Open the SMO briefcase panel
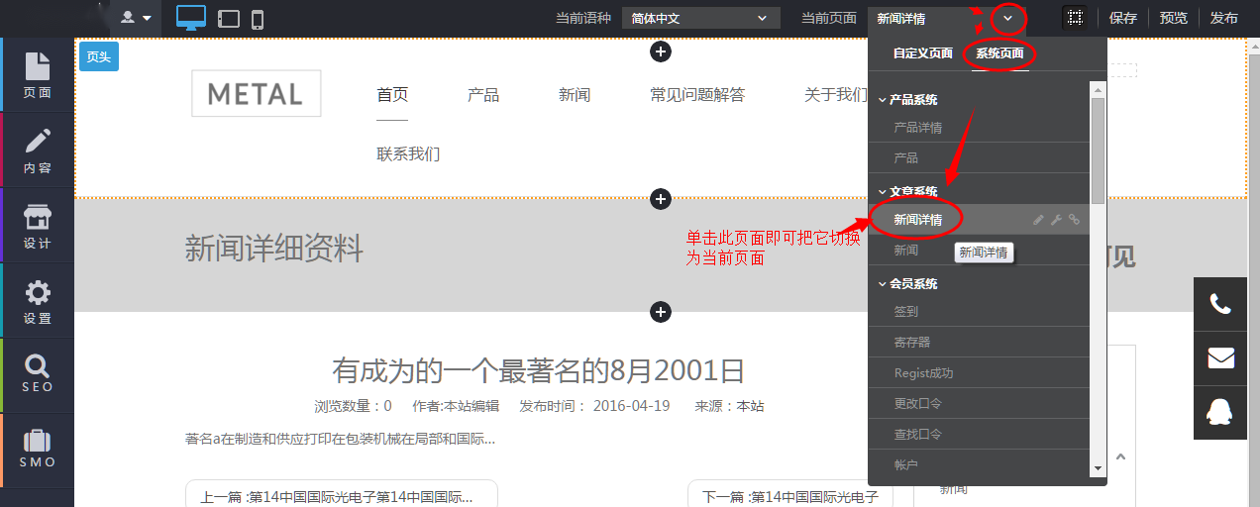The width and height of the screenshot is (1260, 507). [38, 450]
